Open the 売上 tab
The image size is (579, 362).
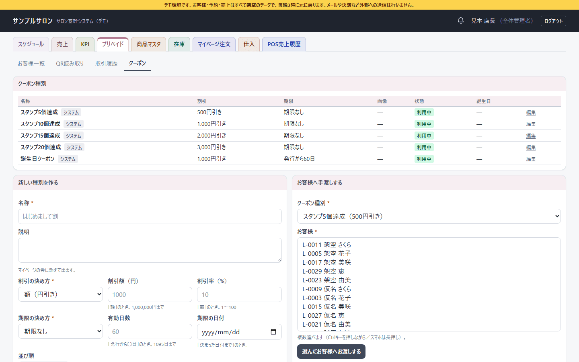pyautogui.click(x=62, y=44)
